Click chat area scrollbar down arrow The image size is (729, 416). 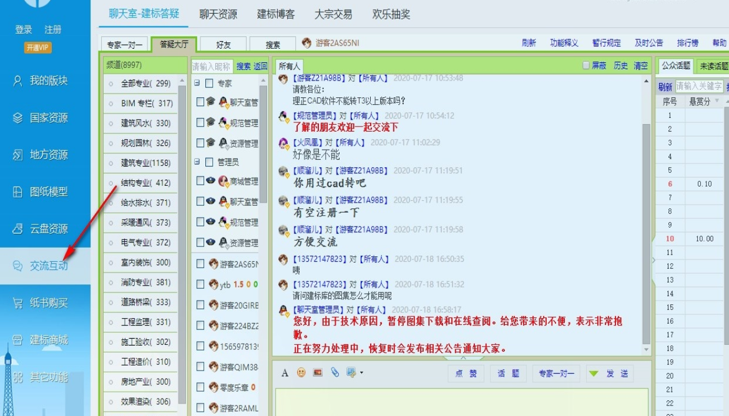[646, 350]
